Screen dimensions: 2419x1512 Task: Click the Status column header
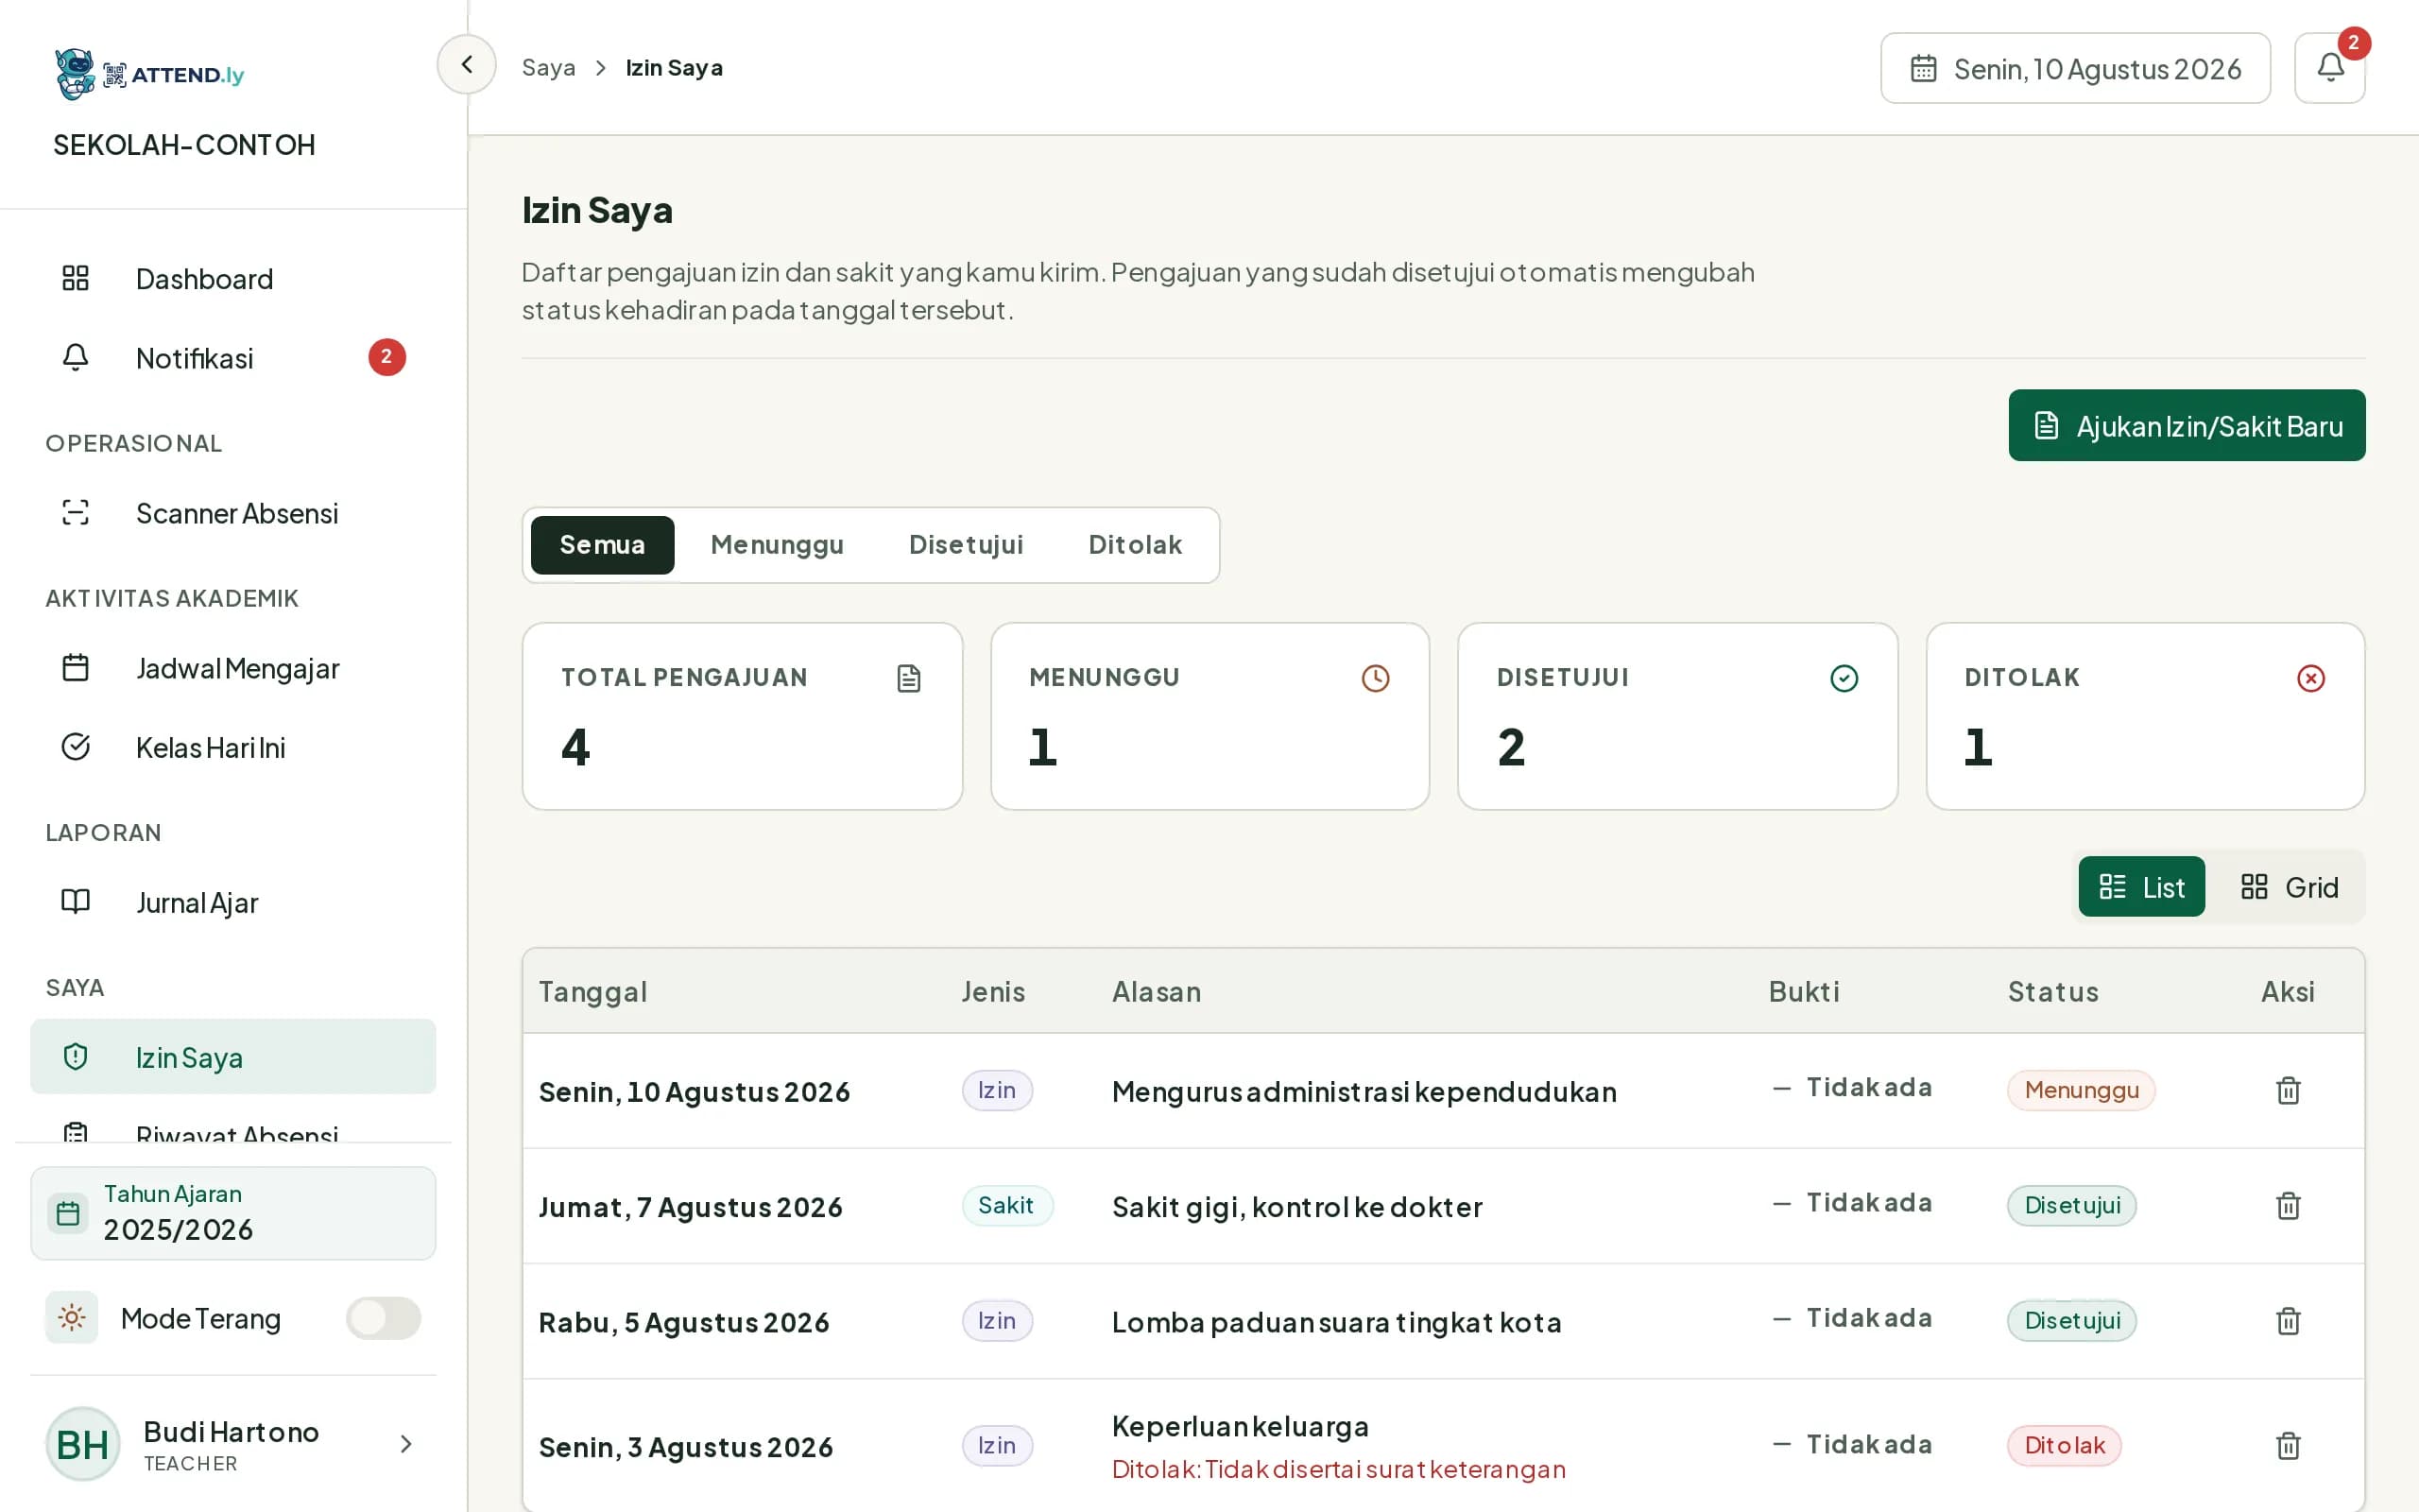(2053, 992)
